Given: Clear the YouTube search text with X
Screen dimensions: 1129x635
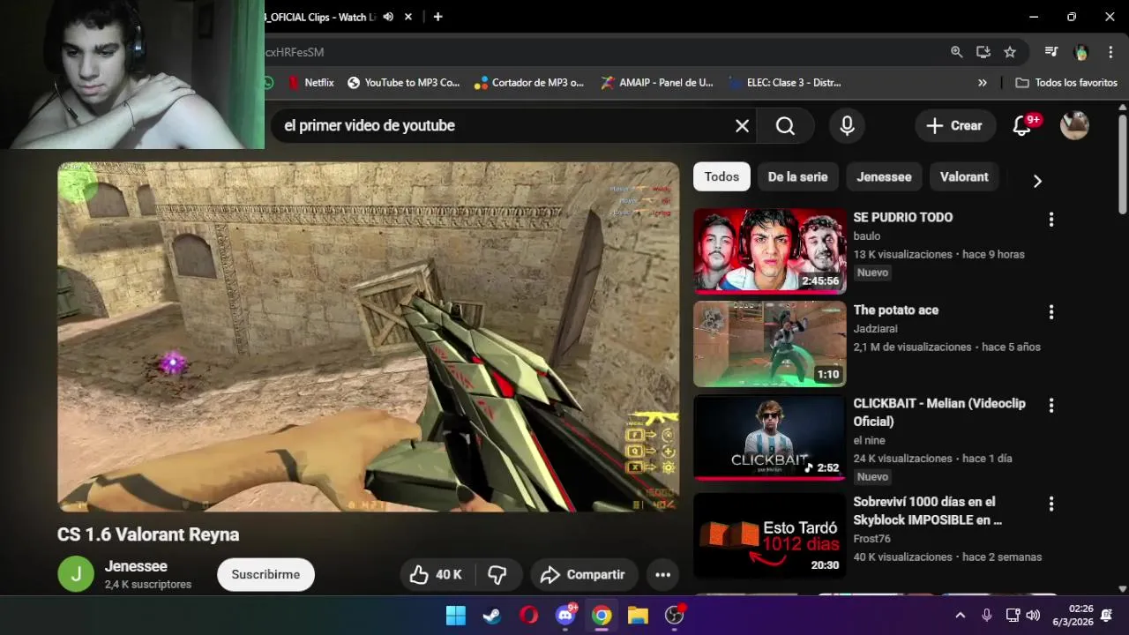Looking at the screenshot, I should pos(742,126).
